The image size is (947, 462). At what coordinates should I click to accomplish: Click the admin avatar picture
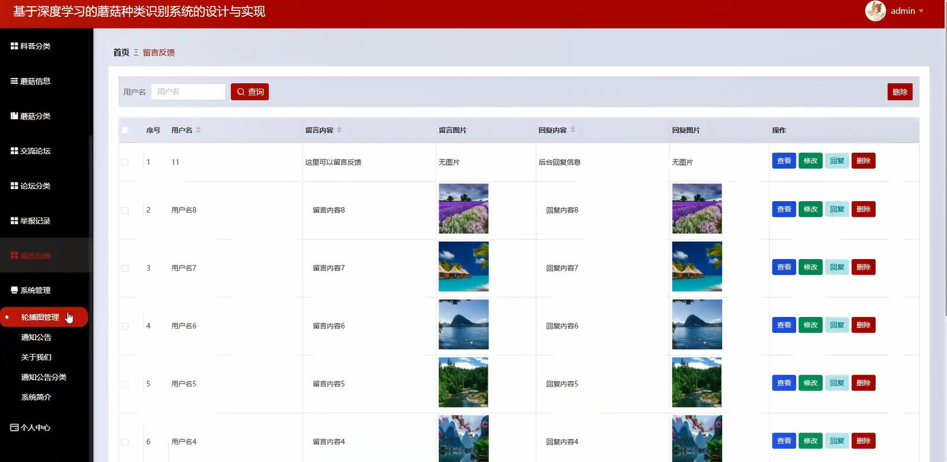pos(876,11)
